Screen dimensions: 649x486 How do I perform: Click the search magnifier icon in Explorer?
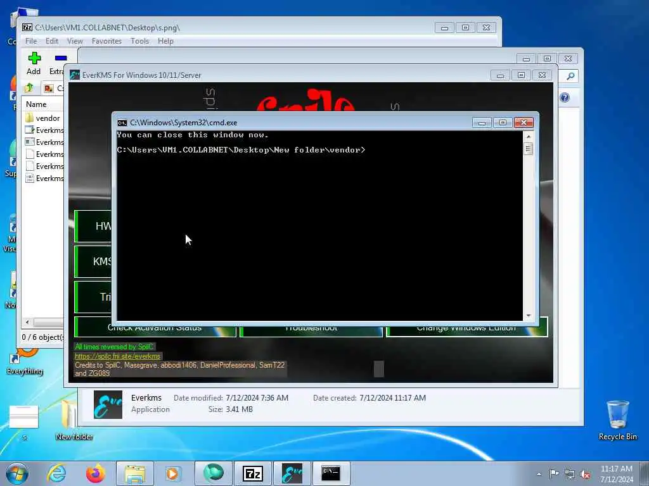pyautogui.click(x=570, y=76)
